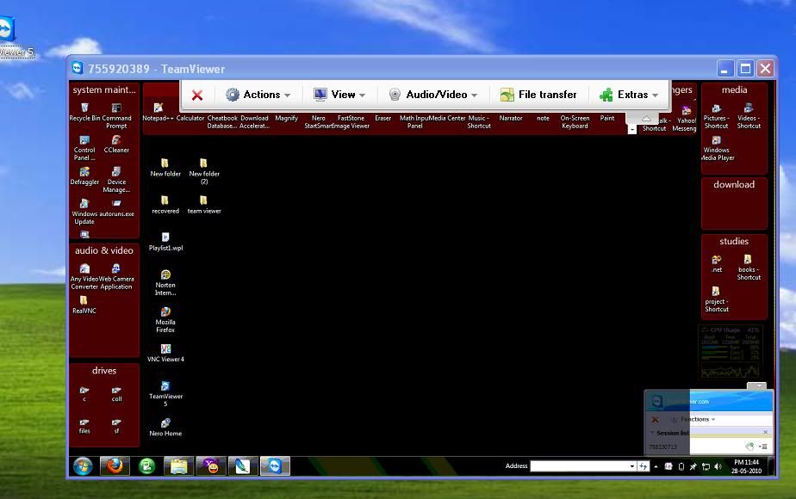Open the VNC Viewer 4 icon
Viewport: 796px width, 499px height.
tap(165, 349)
